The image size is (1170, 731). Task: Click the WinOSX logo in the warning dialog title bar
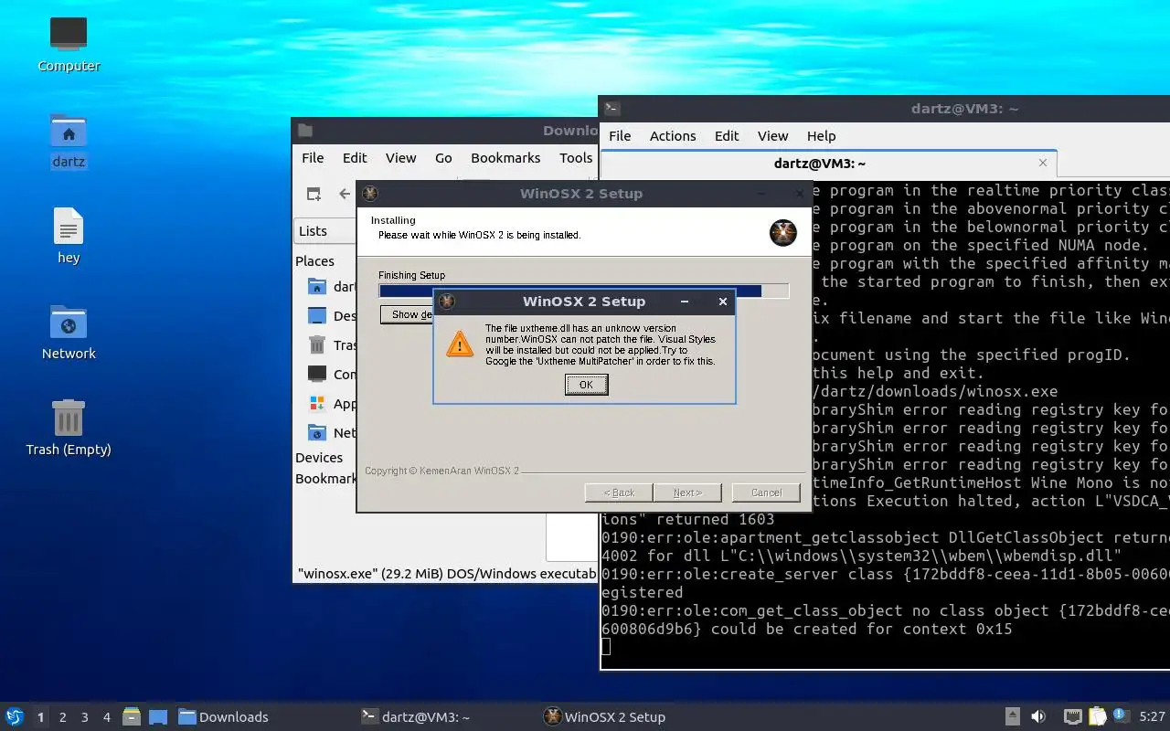446,302
